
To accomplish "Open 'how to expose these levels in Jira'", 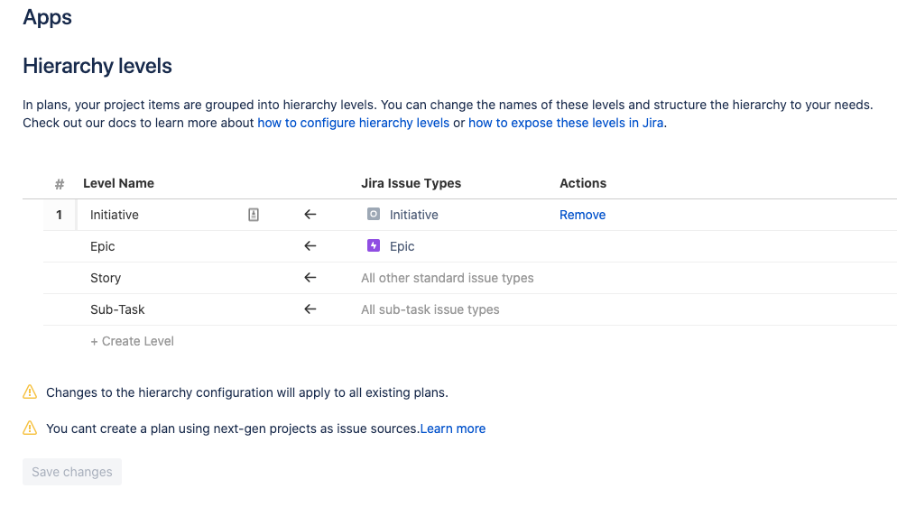I will (566, 123).
